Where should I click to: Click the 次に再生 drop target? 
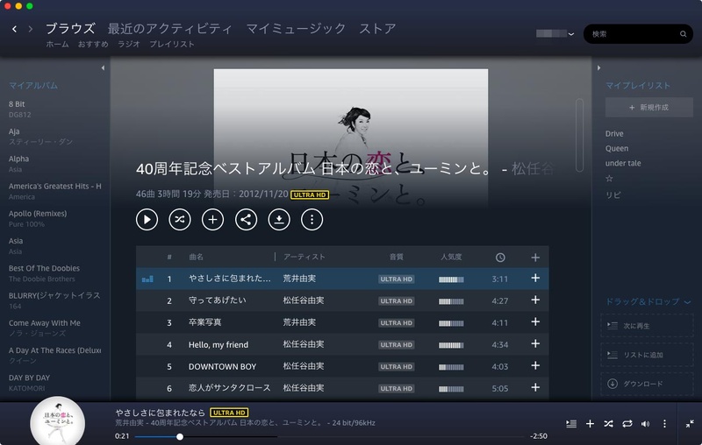(647, 326)
